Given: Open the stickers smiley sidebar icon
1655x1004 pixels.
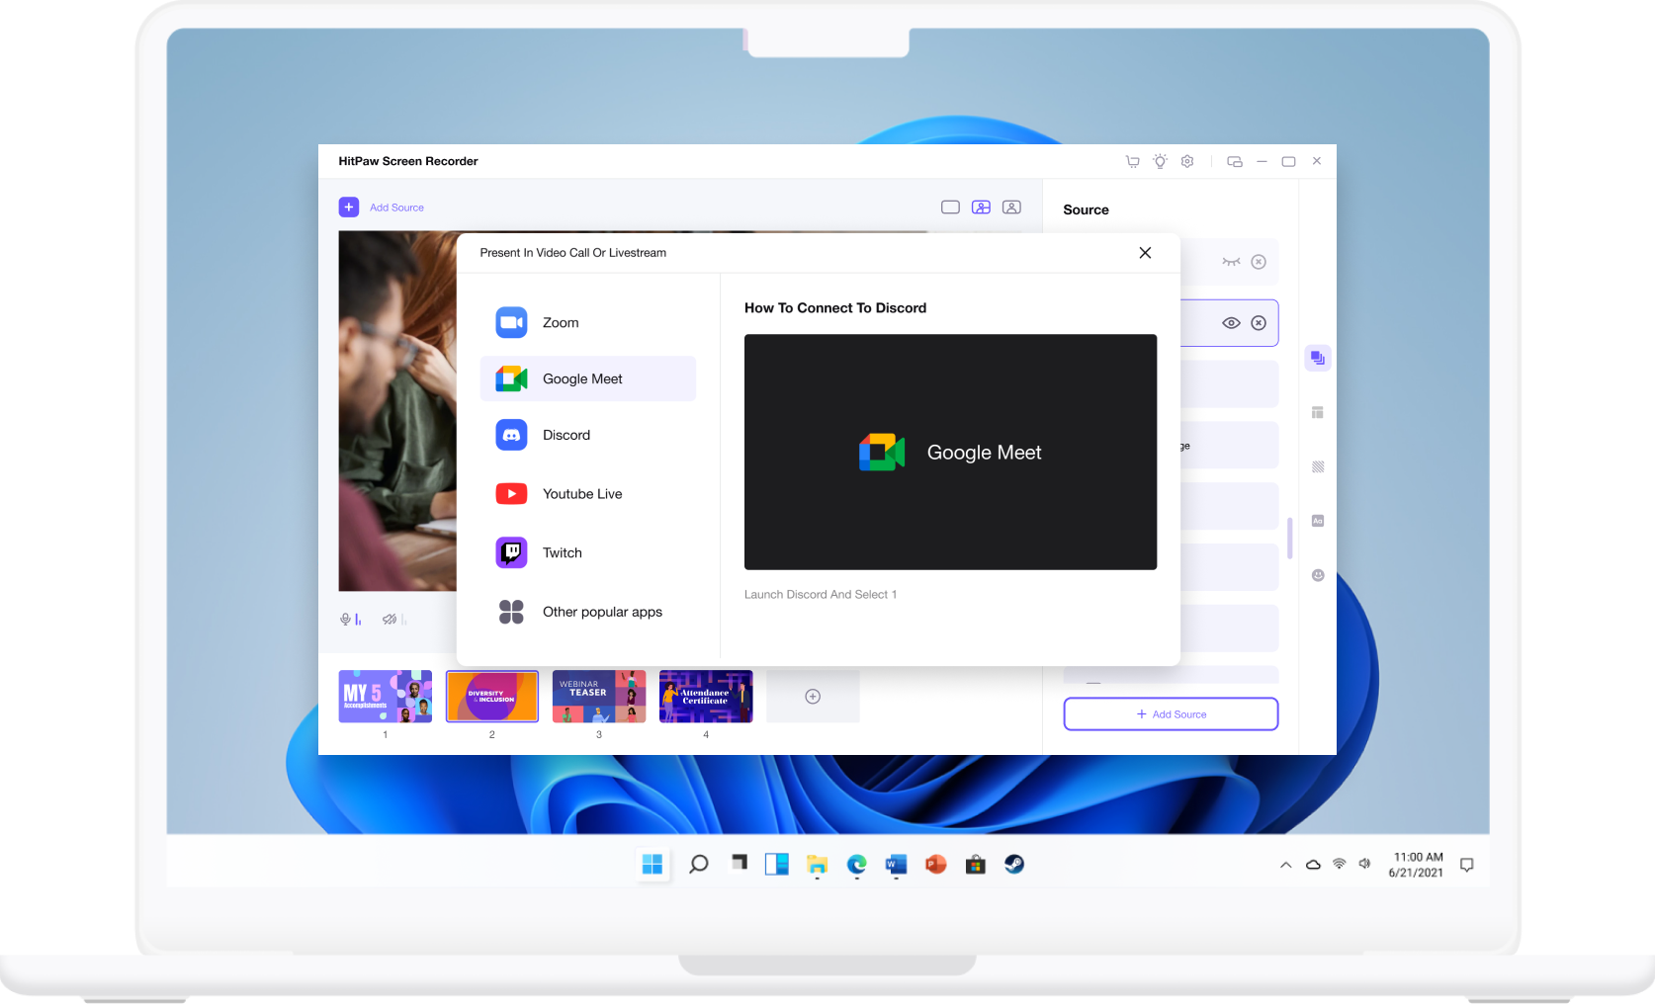Looking at the screenshot, I should pos(1318,575).
